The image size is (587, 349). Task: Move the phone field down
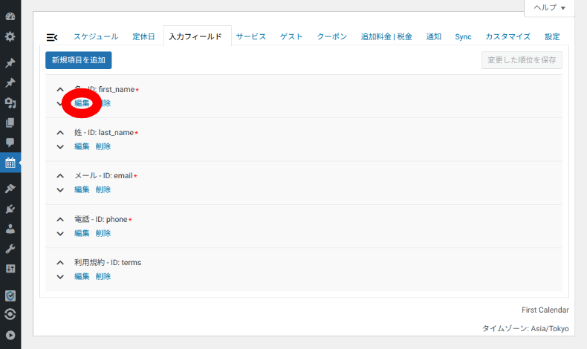point(60,233)
